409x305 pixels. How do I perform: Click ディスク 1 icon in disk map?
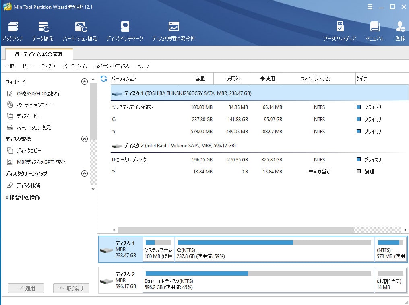tap(106, 251)
